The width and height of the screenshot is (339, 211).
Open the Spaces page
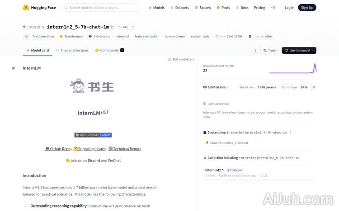tap(202, 8)
